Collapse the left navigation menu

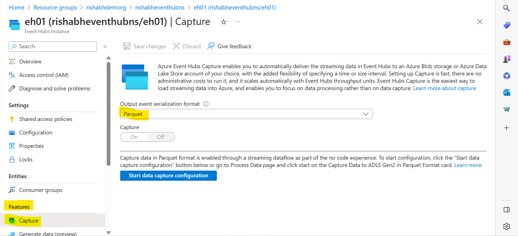click(105, 47)
